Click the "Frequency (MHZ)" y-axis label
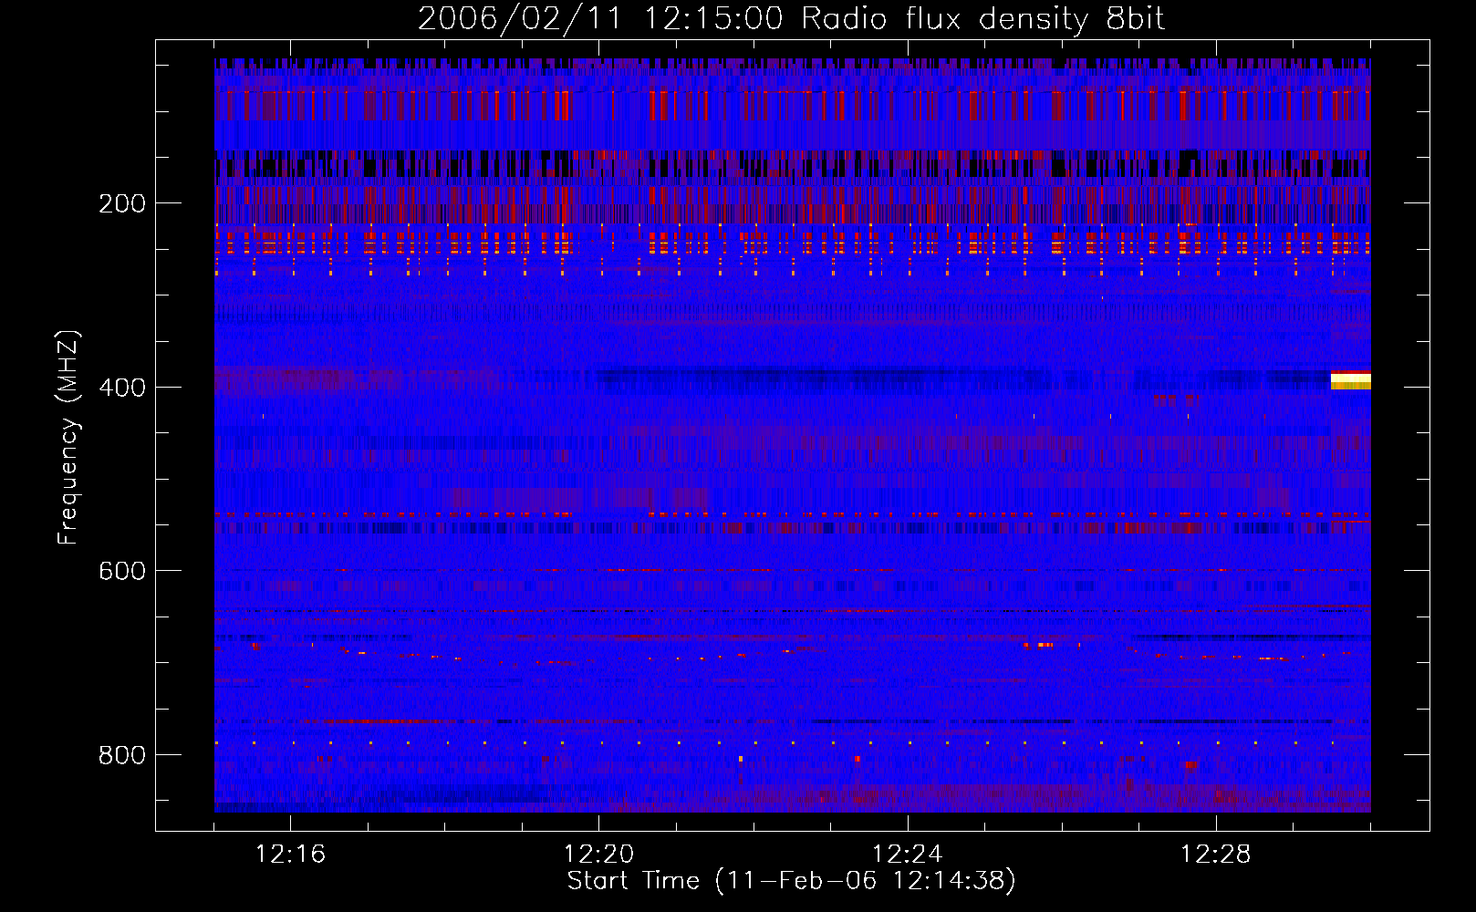Viewport: 1476px width, 912px height. pyautogui.click(x=68, y=438)
